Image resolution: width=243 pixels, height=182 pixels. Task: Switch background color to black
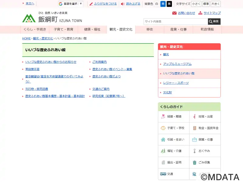[169, 4]
